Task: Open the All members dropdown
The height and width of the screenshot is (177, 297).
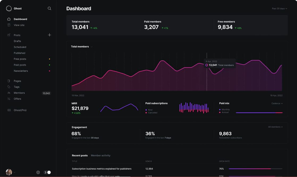Action: pyautogui.click(x=275, y=127)
